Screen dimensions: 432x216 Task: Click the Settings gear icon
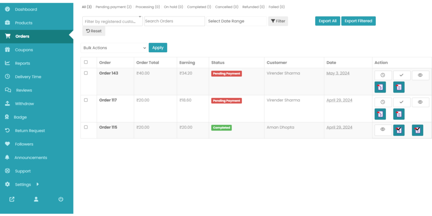8,184
